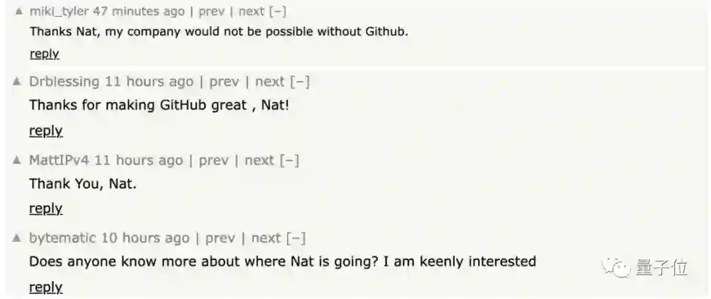Collapse Drblessing's comment with [–]
This screenshot has height=299, width=711.
(x=300, y=81)
